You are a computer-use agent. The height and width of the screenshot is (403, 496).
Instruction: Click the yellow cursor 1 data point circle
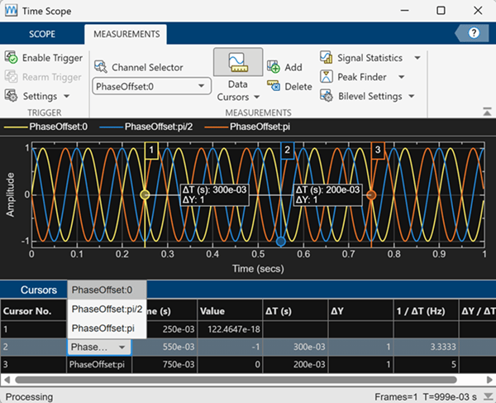click(145, 194)
